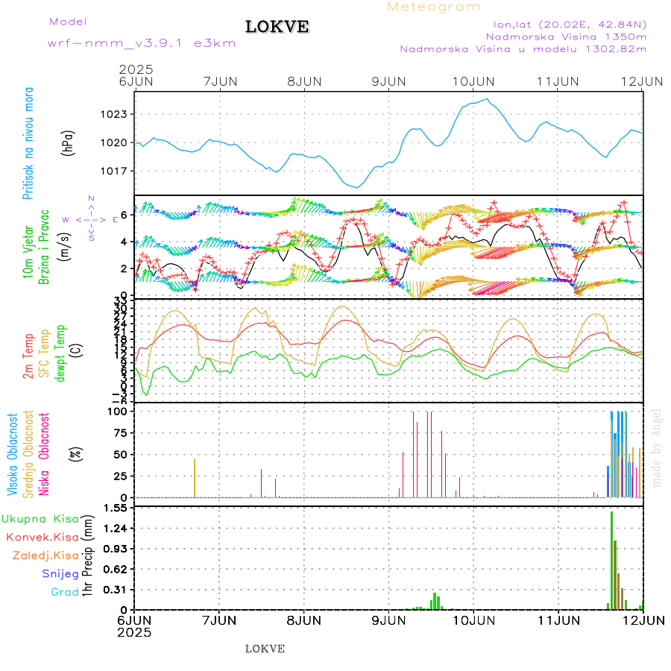Click the tallest red convective rain bar
This screenshot has height=671, width=671.
[x=611, y=559]
